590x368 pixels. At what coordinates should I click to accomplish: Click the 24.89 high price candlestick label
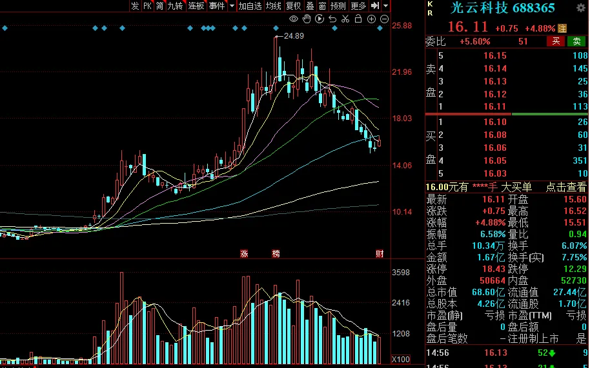[294, 35]
